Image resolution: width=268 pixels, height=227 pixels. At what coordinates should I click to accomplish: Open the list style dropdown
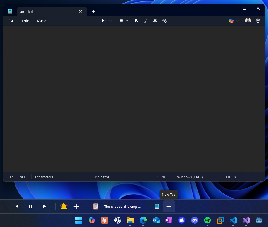tap(123, 21)
